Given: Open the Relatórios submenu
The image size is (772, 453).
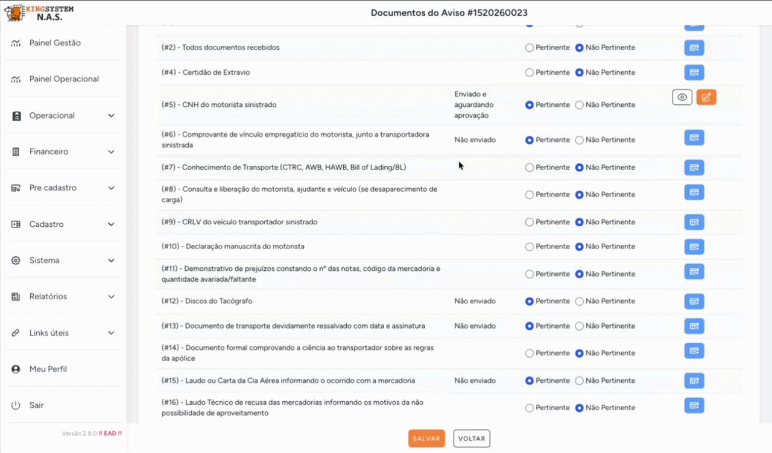Looking at the screenshot, I should [63, 297].
